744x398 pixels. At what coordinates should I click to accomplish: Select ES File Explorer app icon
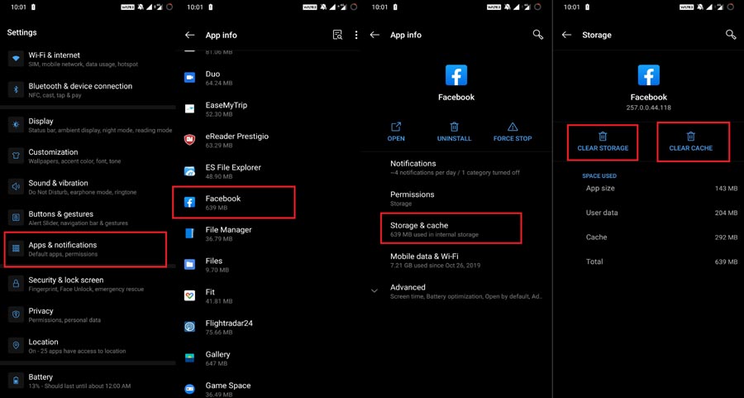(190, 171)
